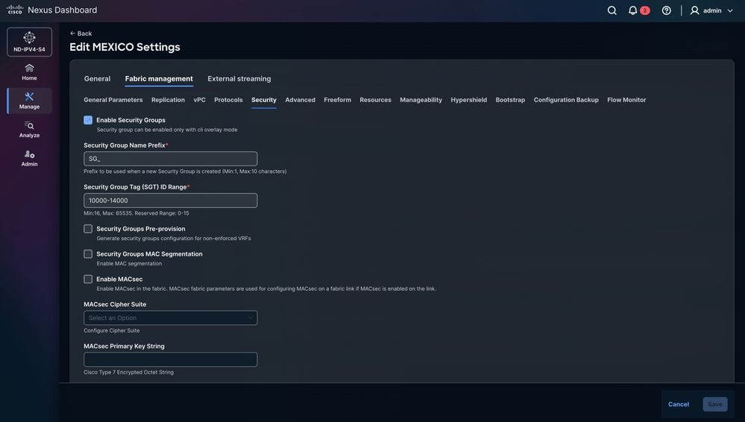Switch to the External streaming tab
Screen dimensions: 745x422
(239, 79)
